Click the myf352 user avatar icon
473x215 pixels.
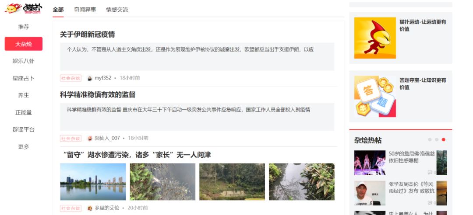click(90, 78)
